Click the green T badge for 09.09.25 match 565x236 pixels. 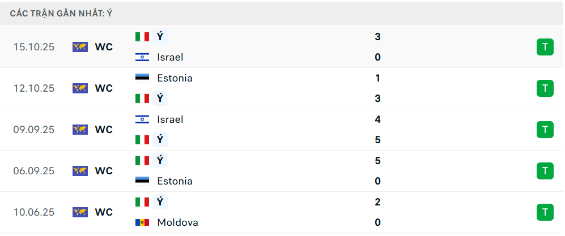click(545, 130)
